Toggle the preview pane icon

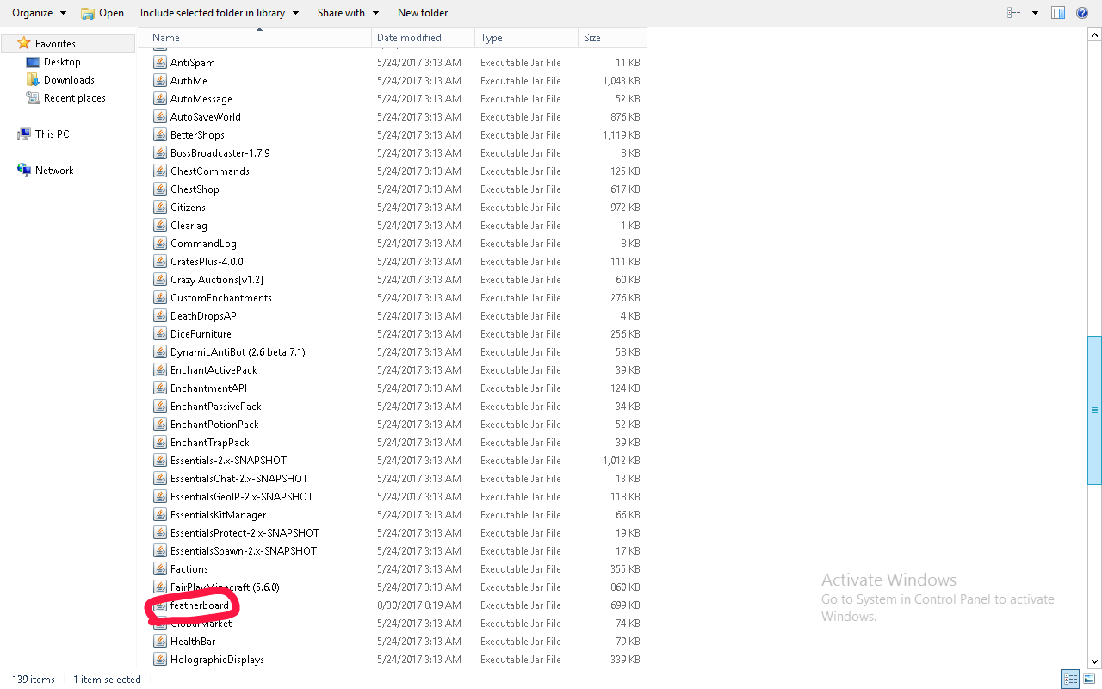tap(1058, 13)
